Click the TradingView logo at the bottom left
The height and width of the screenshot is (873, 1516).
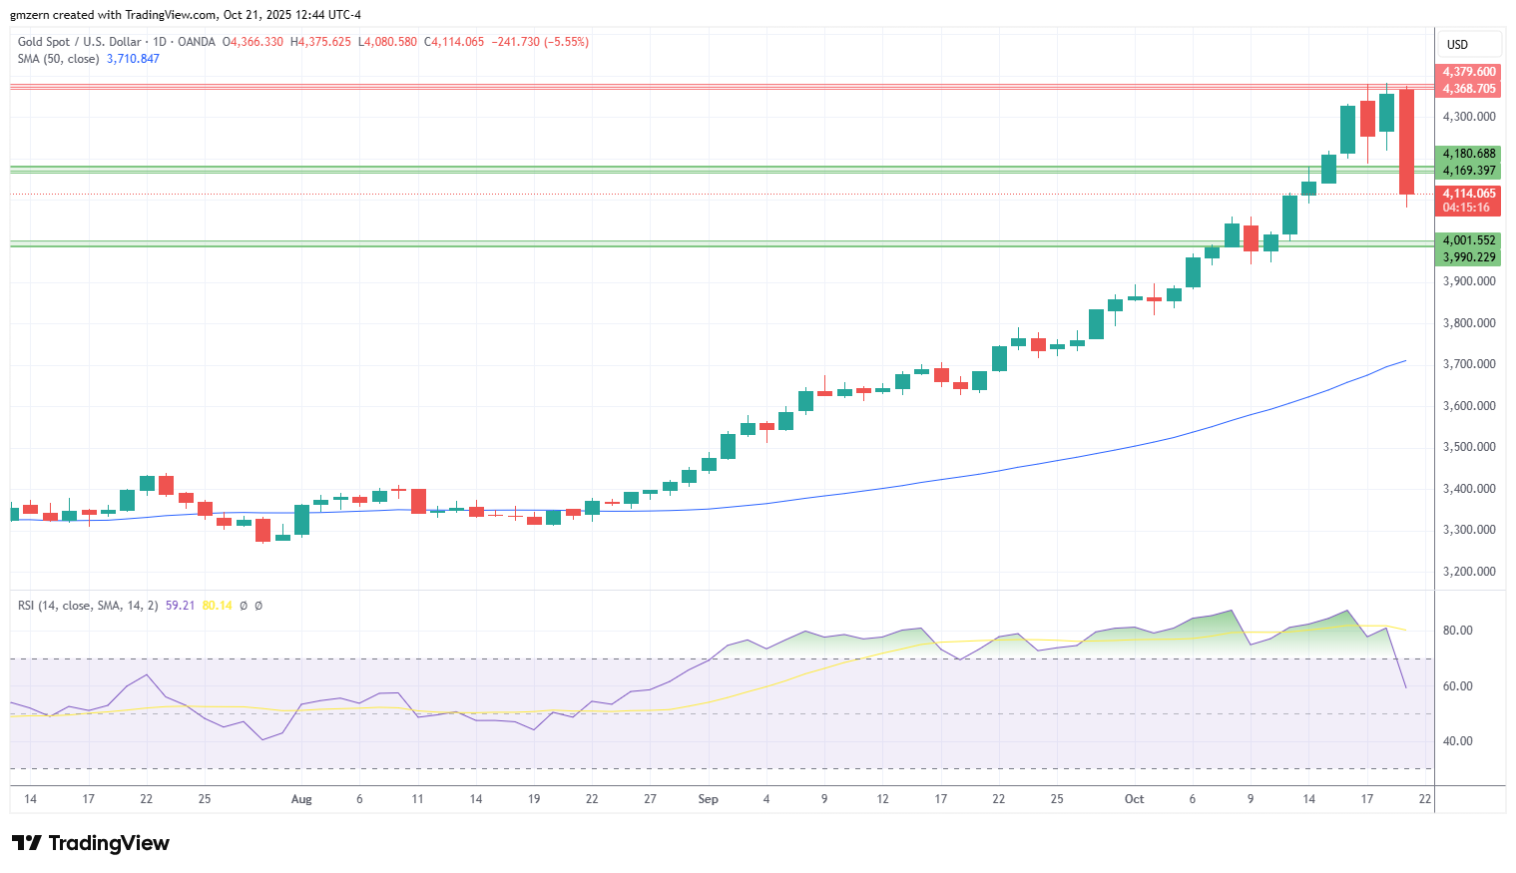pyautogui.click(x=91, y=843)
